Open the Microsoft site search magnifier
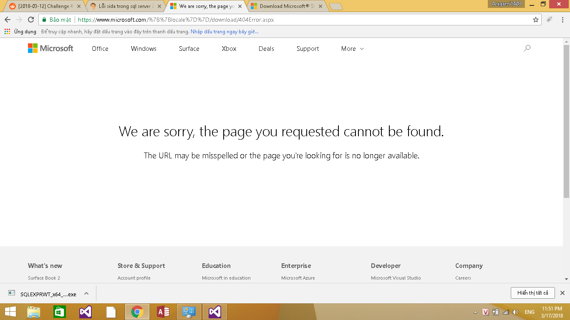Screen dimensions: 570x320 [x=527, y=48]
